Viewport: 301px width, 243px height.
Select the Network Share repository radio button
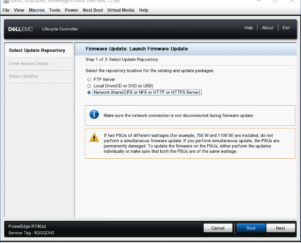pos(89,92)
